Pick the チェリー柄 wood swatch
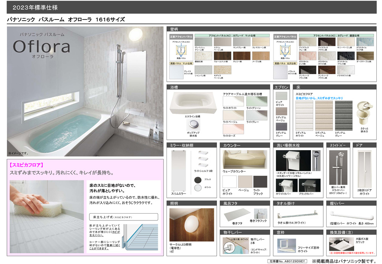The width and height of the screenshot is (382, 264). pos(242,56)
